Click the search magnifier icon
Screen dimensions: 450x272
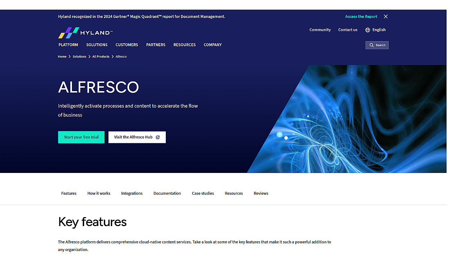371,45
